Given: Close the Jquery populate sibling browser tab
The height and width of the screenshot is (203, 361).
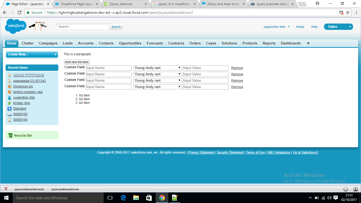Looking at the screenshot, I should pyautogui.click(x=292, y=4).
